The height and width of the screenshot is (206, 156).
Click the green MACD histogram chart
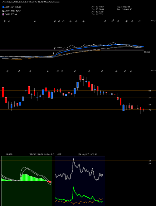[x=27, y=181]
